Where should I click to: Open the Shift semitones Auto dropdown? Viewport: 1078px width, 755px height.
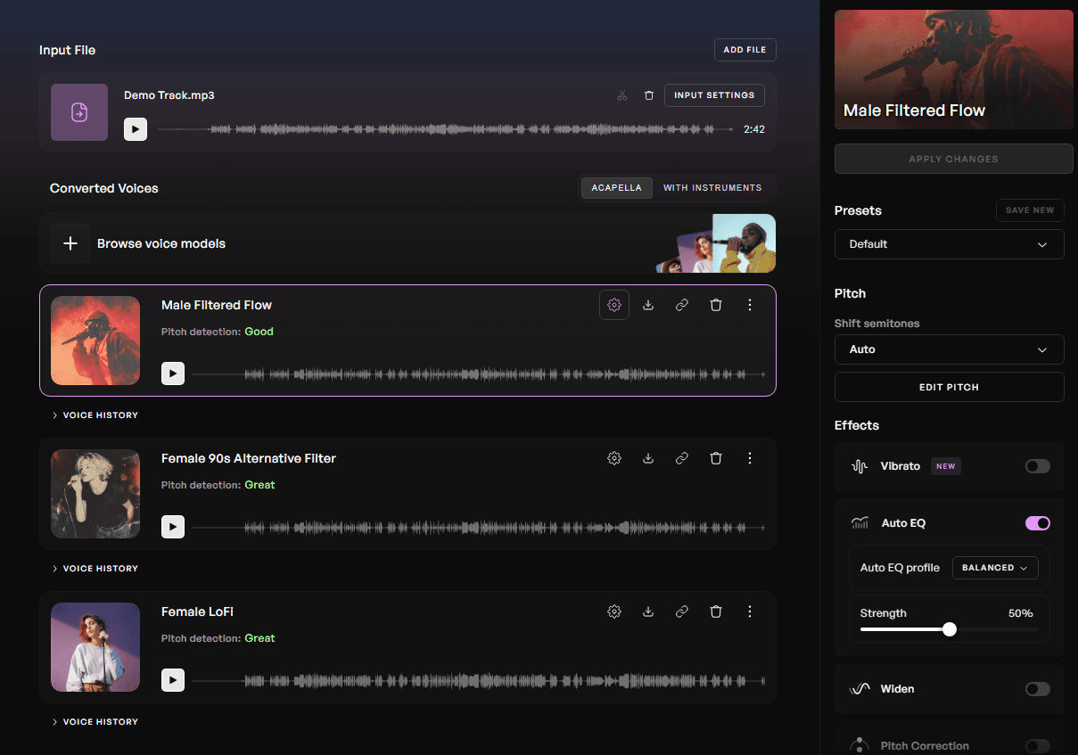949,349
